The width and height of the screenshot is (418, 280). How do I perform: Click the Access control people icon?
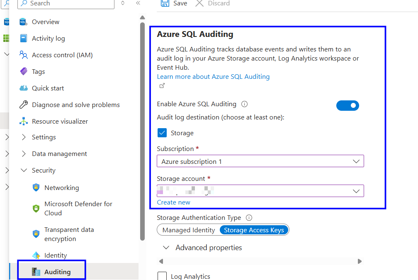[24, 55]
